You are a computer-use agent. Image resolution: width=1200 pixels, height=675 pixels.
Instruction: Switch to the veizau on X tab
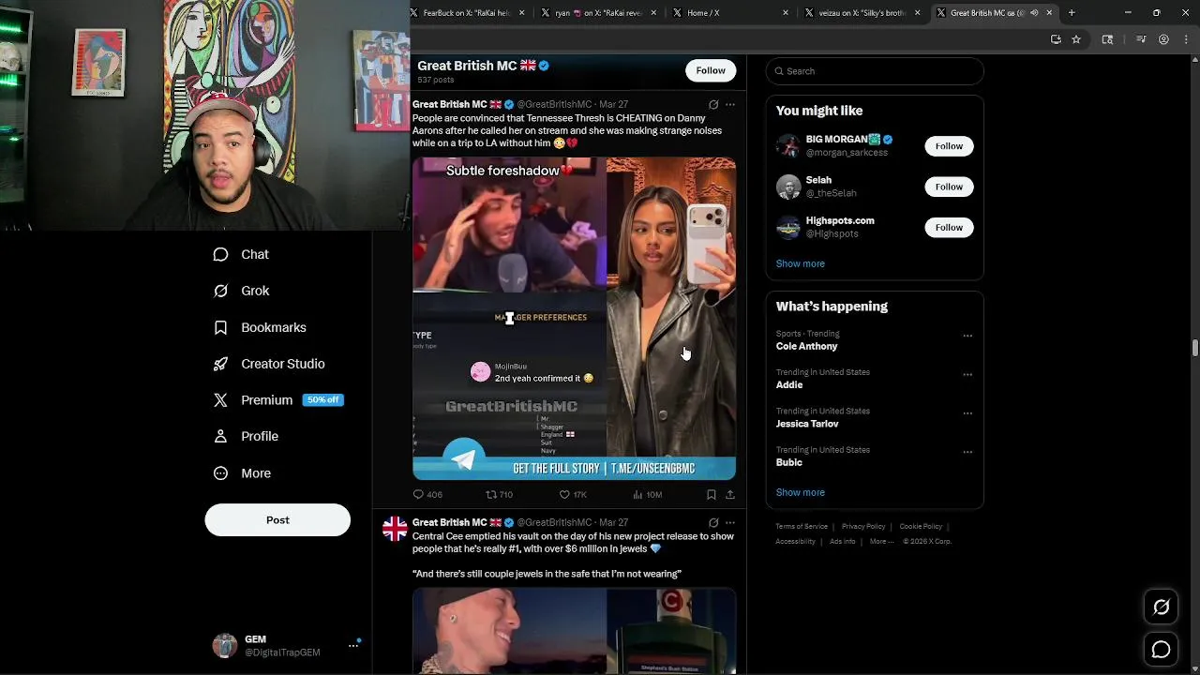(x=862, y=13)
